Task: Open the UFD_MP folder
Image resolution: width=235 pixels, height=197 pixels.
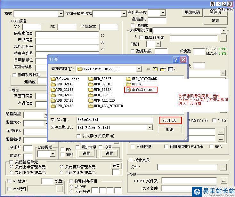Action: click(x=135, y=84)
